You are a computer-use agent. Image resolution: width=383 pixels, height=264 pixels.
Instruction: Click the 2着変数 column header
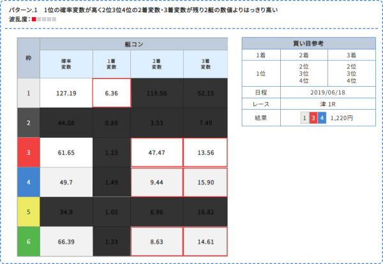156,64
